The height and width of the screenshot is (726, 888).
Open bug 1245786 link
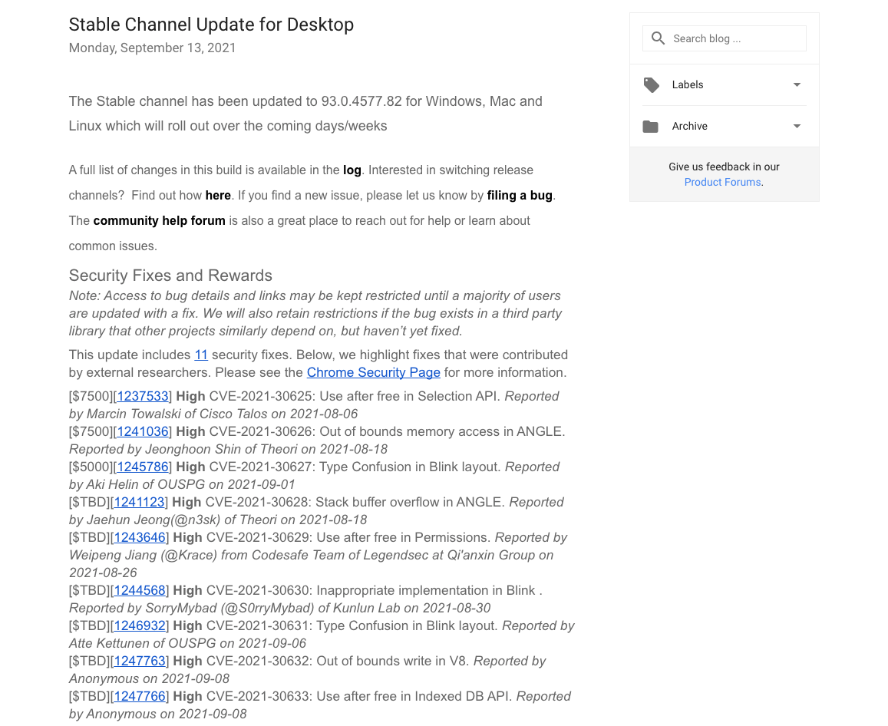tap(143, 467)
